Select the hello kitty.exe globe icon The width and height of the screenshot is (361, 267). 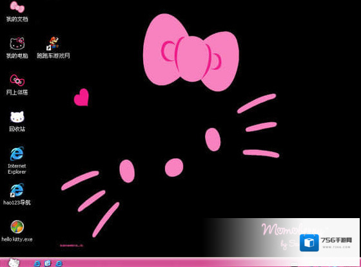(17, 226)
